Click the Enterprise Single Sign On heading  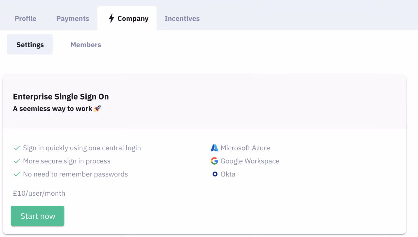61,97
